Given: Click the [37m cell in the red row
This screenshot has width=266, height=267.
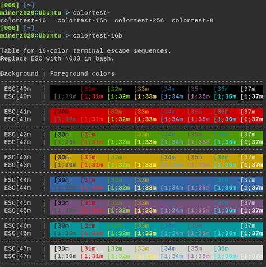Looking at the screenshot, I should (248, 112).
